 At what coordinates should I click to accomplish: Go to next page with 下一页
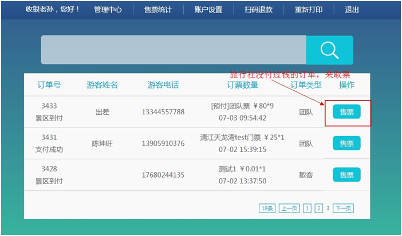pyautogui.click(x=343, y=209)
